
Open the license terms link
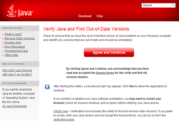pos(105,73)
